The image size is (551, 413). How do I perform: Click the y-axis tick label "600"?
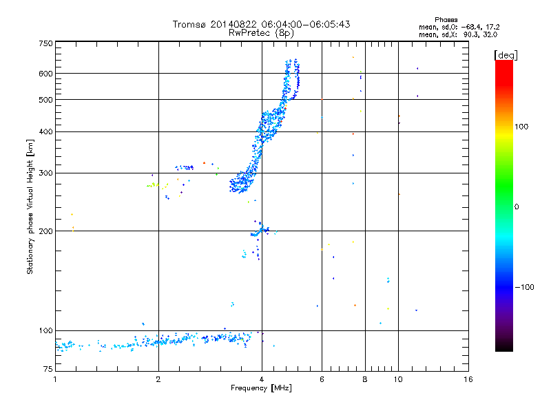coord(45,74)
